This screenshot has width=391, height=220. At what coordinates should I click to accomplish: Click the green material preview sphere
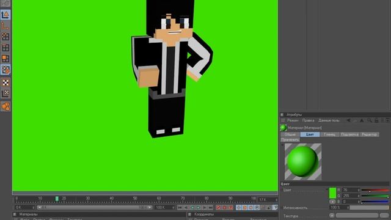303,161
